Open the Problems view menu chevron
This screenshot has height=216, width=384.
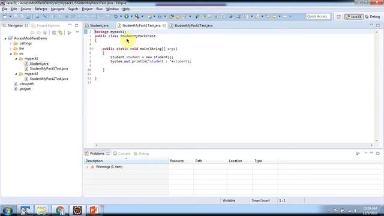[x=365, y=153]
